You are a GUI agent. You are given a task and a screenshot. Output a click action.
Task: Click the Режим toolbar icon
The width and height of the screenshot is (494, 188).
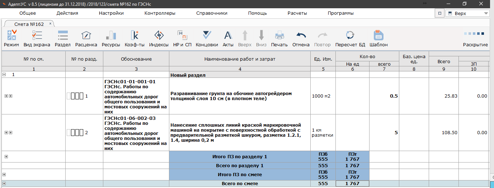(11, 36)
